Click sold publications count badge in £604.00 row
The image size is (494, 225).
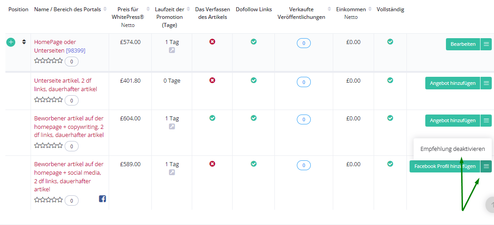[x=304, y=120]
